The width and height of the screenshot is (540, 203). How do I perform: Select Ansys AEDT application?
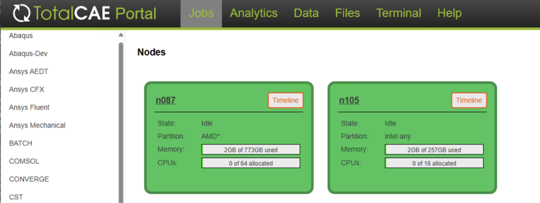(28, 72)
